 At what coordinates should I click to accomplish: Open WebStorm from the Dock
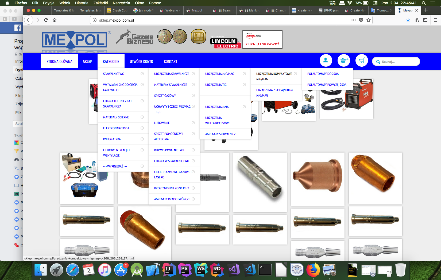201,270
